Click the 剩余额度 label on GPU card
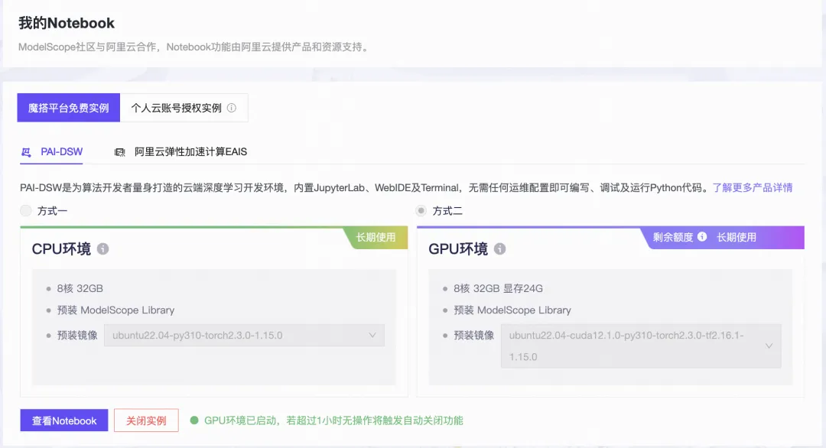 pos(673,238)
